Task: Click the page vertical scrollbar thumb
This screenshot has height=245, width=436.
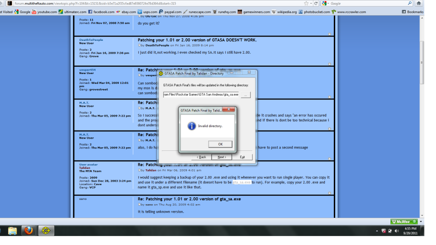Action: pos(422,63)
